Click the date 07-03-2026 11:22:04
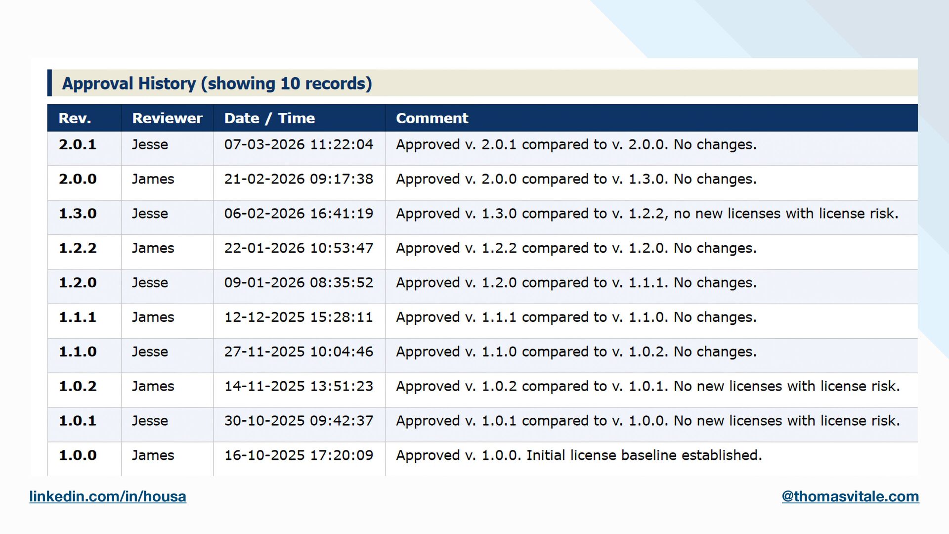This screenshot has height=534, width=949. pos(299,144)
